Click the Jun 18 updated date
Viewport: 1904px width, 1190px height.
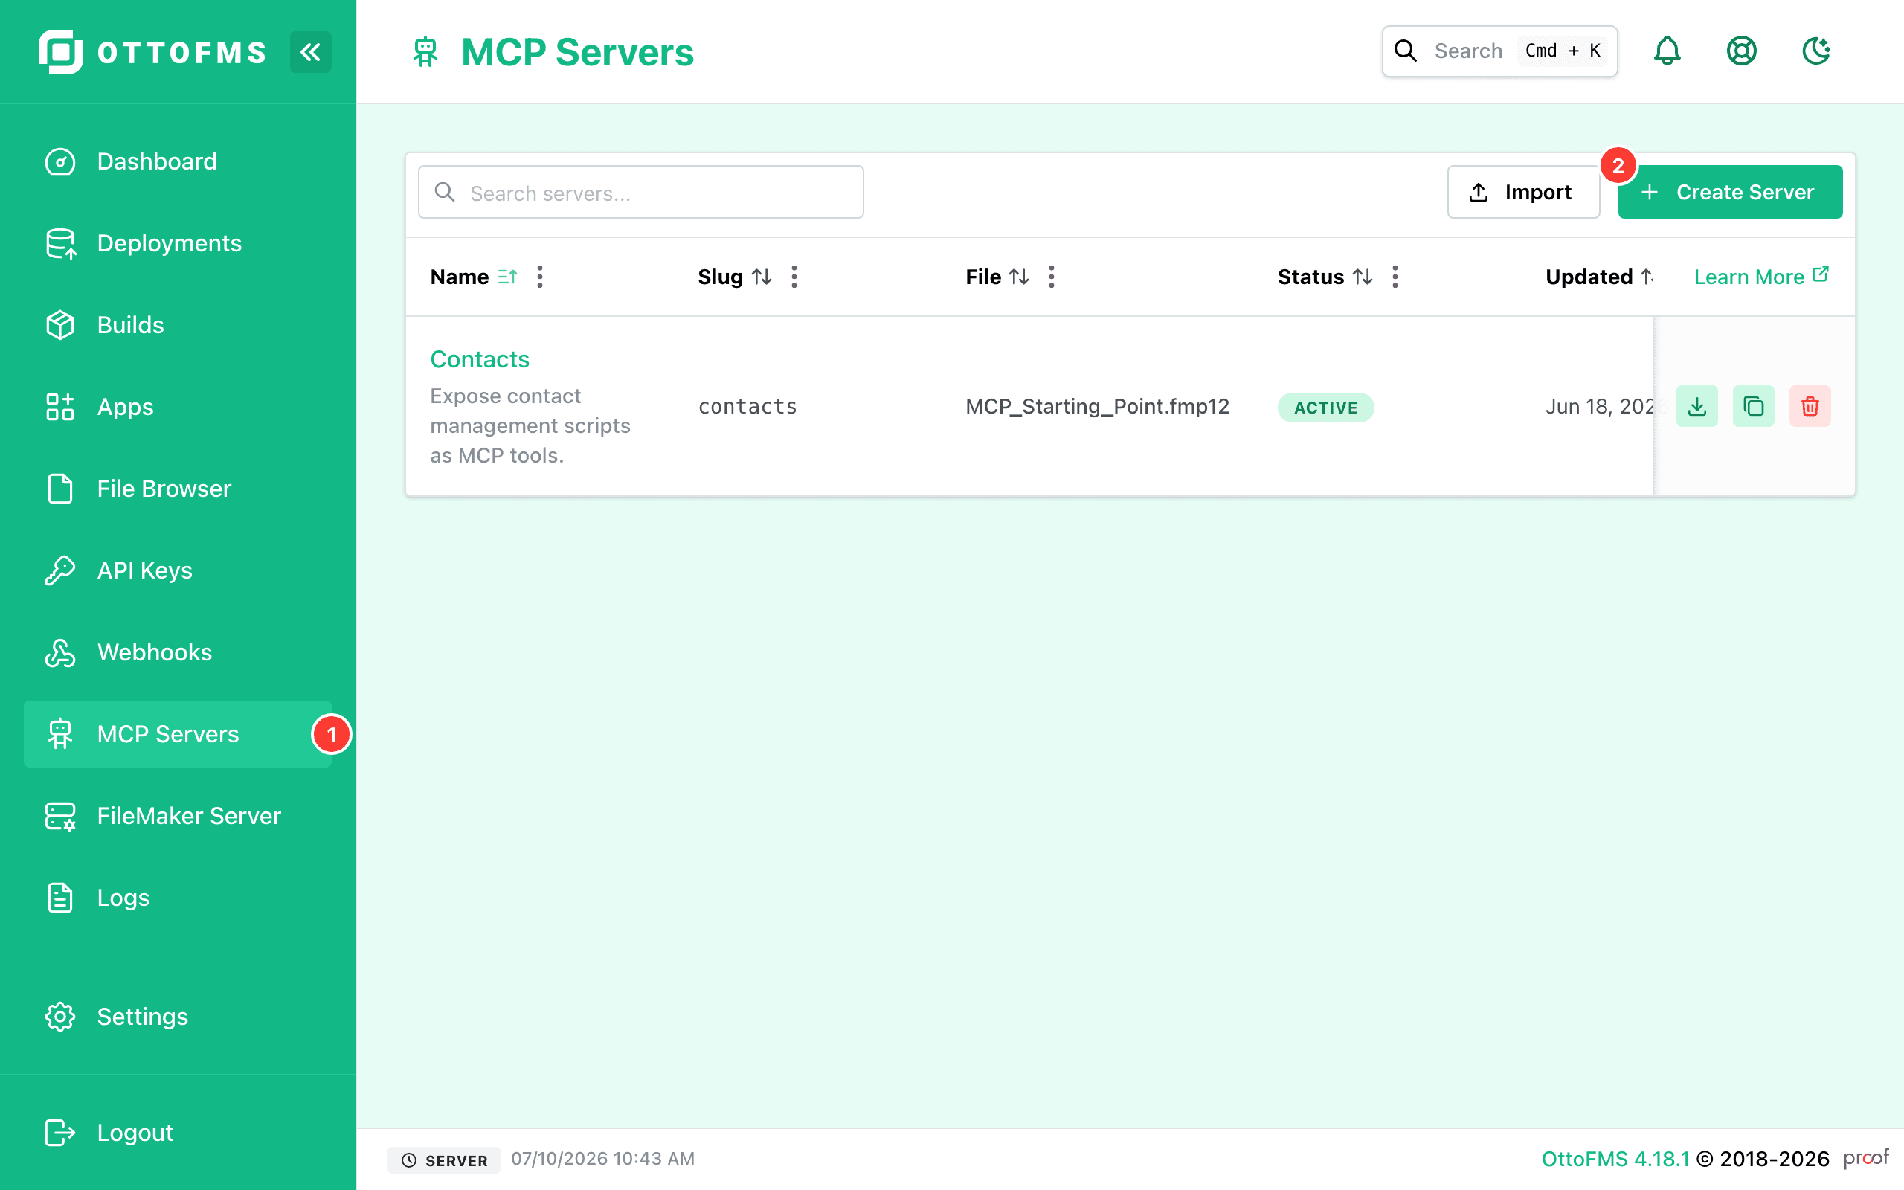[1599, 406]
